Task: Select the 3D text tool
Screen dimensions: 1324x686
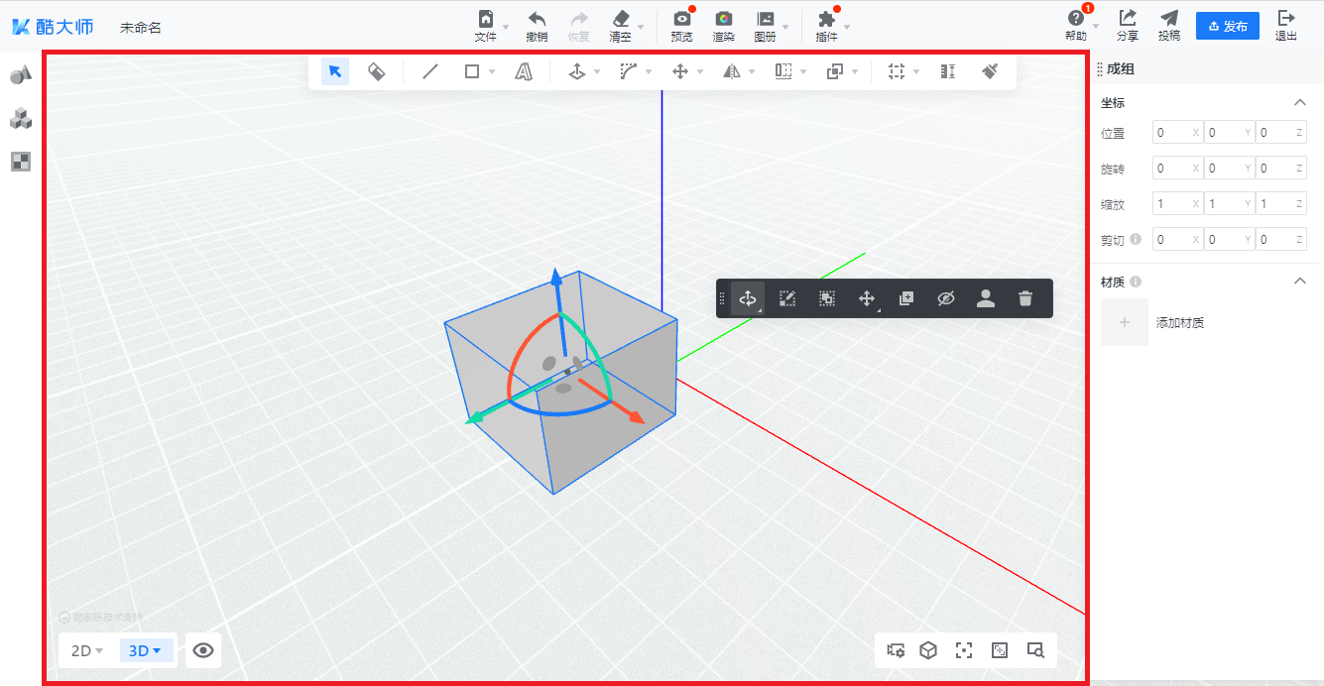Action: 524,71
